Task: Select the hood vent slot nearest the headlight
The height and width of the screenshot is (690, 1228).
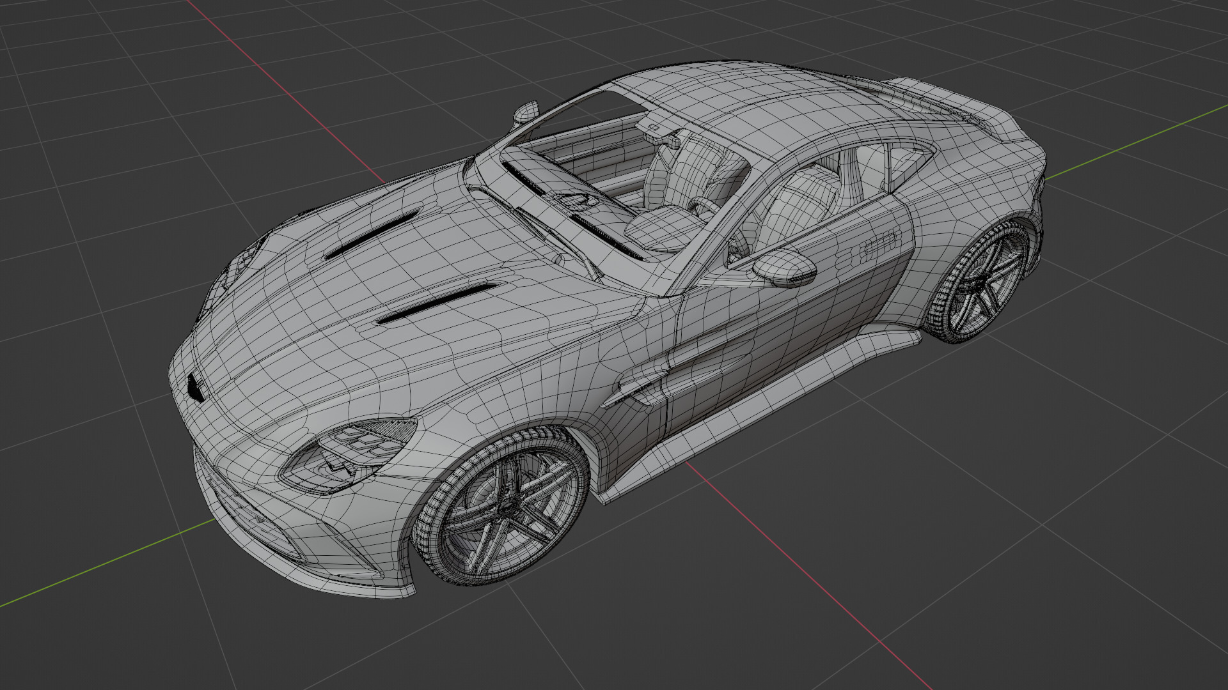Action: (437, 302)
